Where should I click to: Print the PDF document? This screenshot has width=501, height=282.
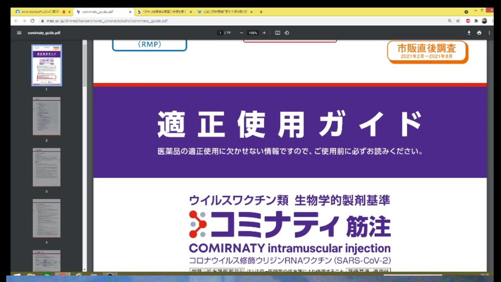pos(479,32)
